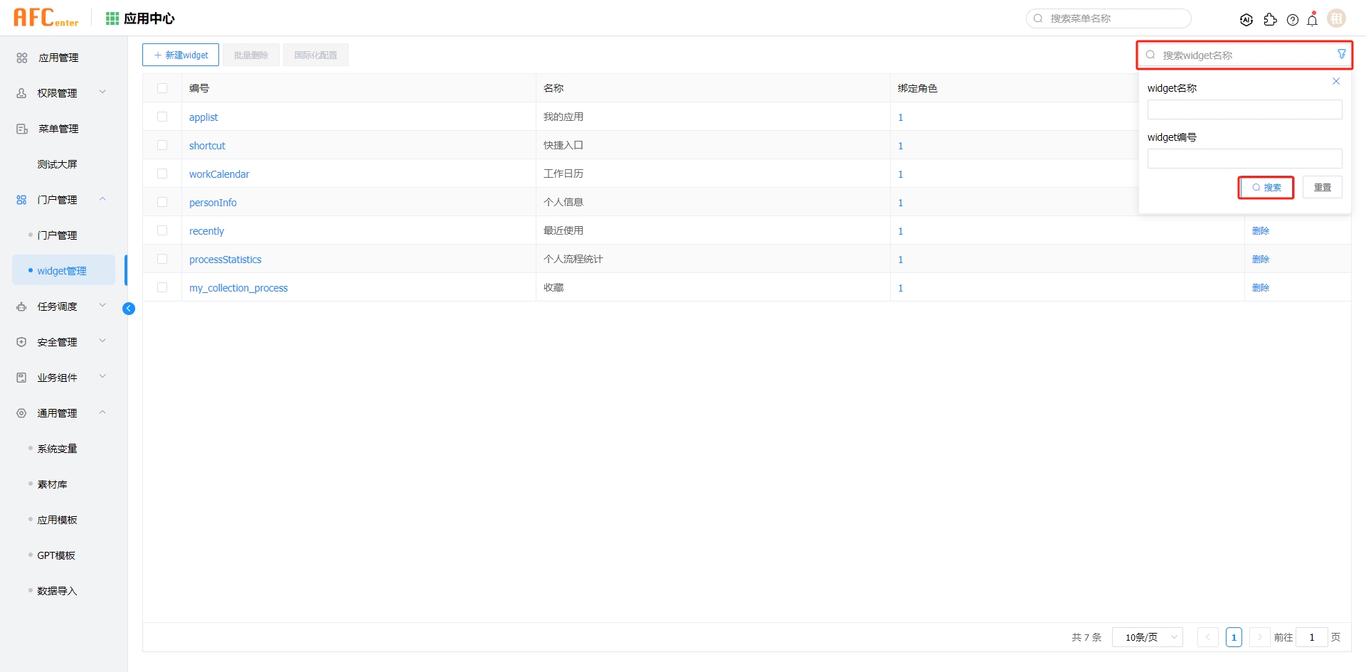Viewport: 1366px width, 672px height.
Task: Open the AI assistant icon in the header
Action: [1247, 19]
